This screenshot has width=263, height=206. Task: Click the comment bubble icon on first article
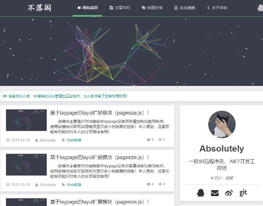[149, 140]
